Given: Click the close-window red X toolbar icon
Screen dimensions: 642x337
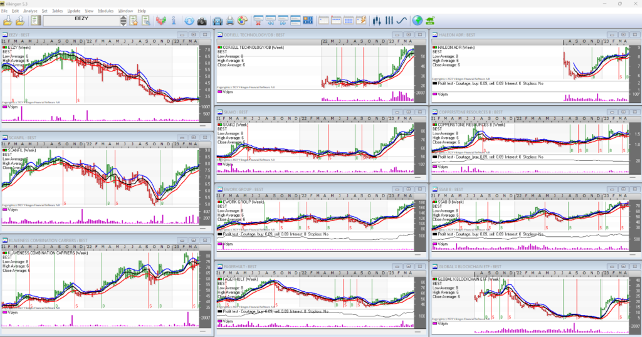Looking at the screenshot, I should pos(258,21).
